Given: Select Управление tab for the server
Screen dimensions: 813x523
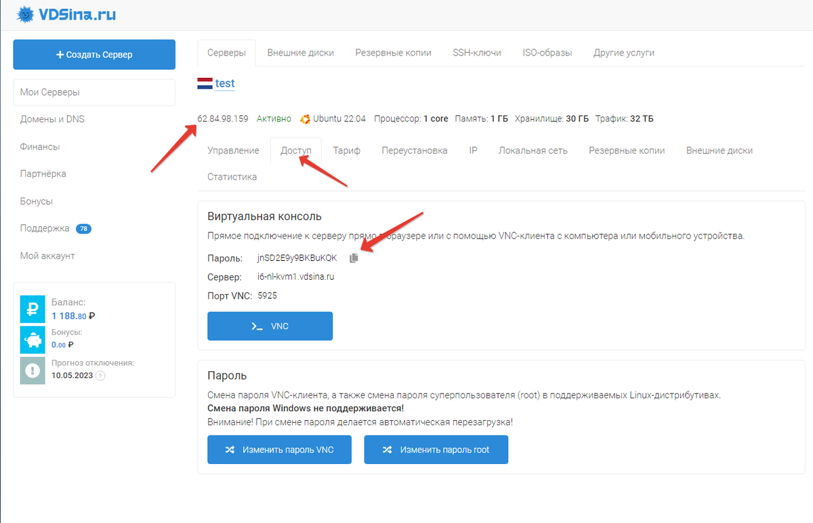Looking at the screenshot, I should coord(233,150).
